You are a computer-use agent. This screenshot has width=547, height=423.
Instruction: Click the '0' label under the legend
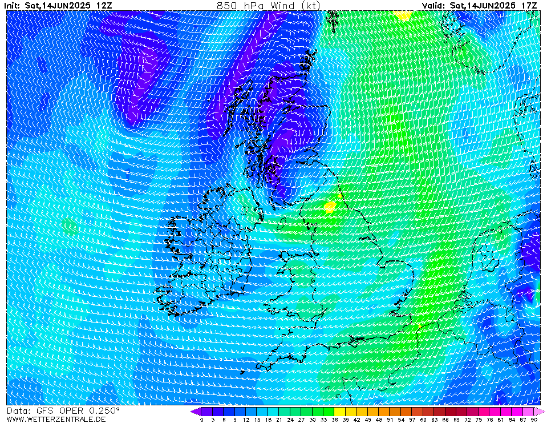[202, 420]
